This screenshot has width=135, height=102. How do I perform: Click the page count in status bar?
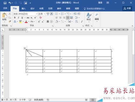tap(9, 100)
